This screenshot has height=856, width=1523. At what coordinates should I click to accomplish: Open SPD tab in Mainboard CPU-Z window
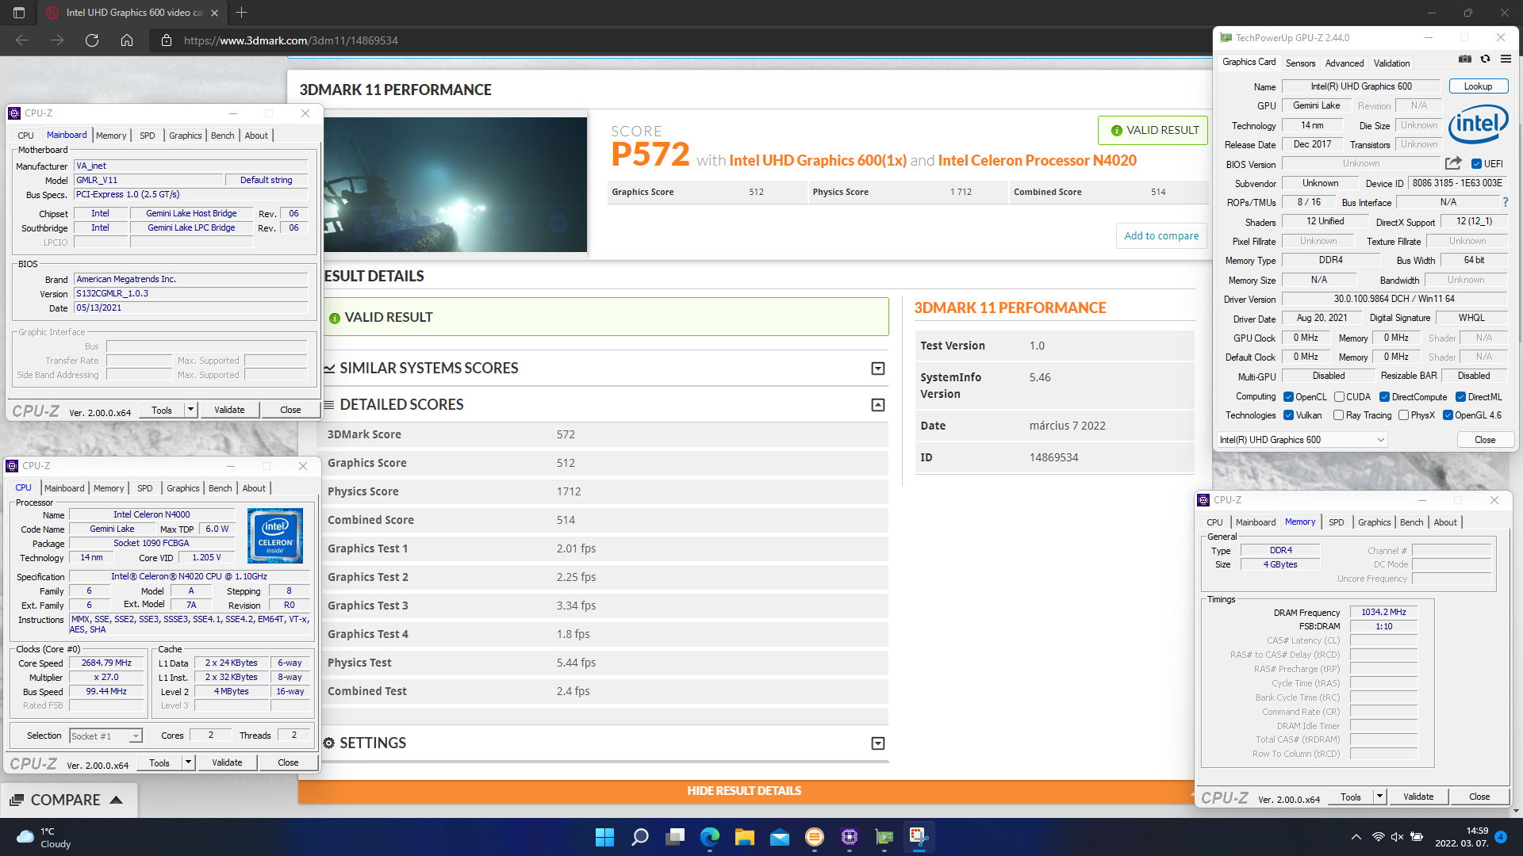148,136
